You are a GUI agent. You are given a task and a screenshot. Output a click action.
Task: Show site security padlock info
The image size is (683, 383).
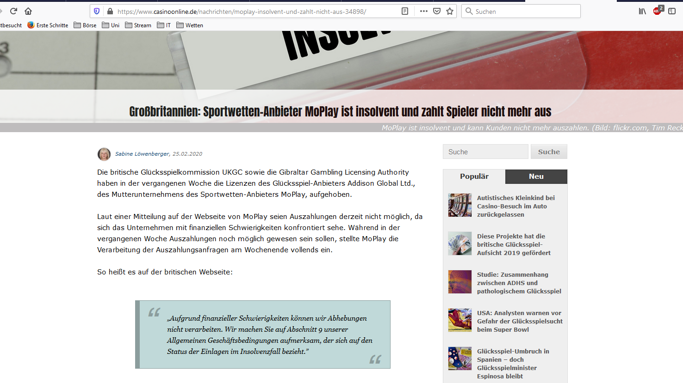[110, 11]
